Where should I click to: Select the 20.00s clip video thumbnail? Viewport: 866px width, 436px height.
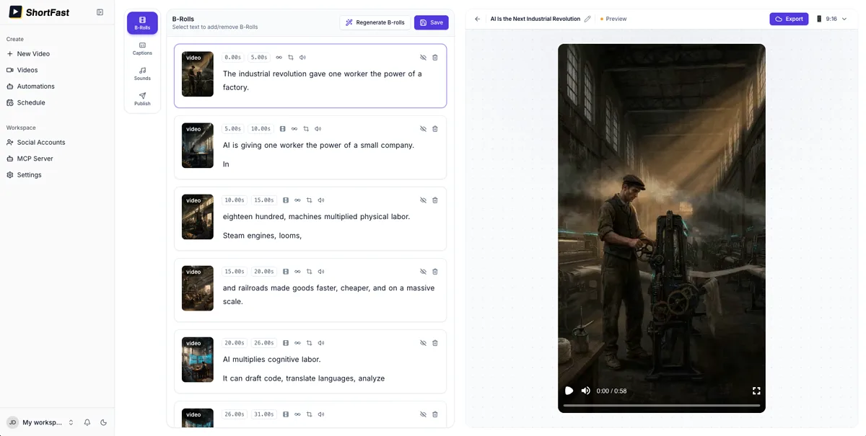pyautogui.click(x=198, y=360)
